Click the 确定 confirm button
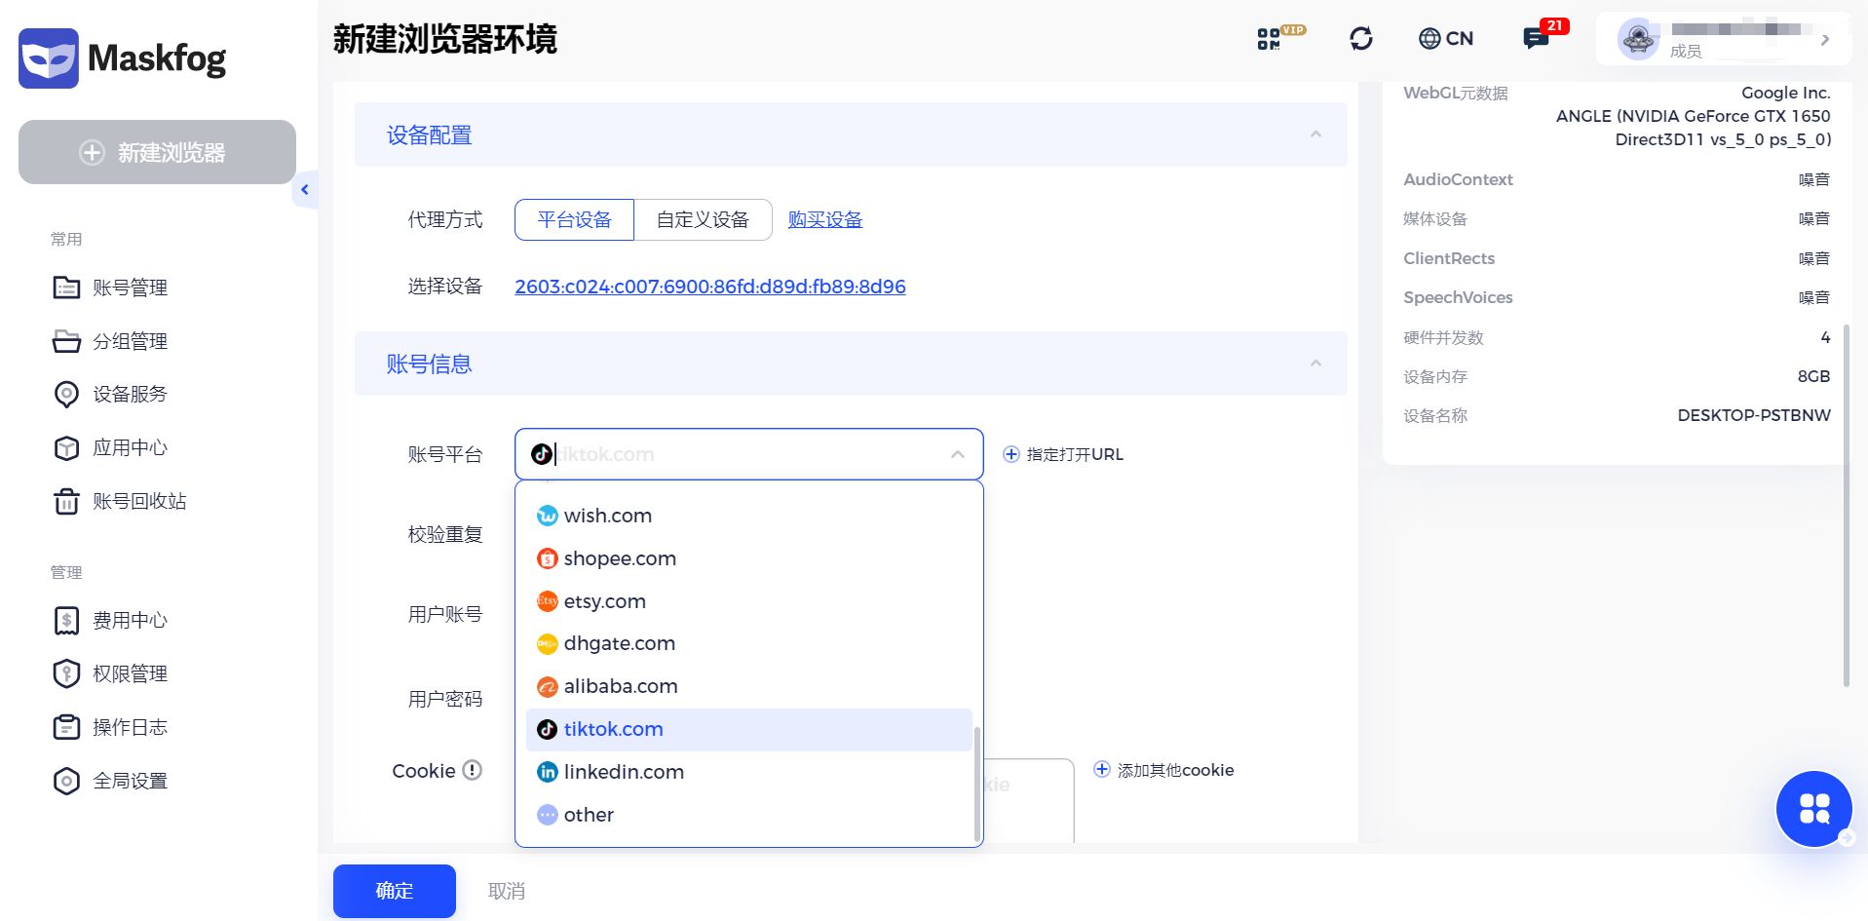Image resolution: width=1868 pixels, height=921 pixels. (x=395, y=891)
